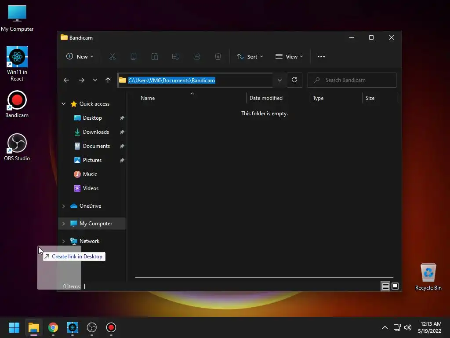This screenshot has width=450, height=338.
Task: Open the volume speaker tray icon
Action: click(x=407, y=327)
